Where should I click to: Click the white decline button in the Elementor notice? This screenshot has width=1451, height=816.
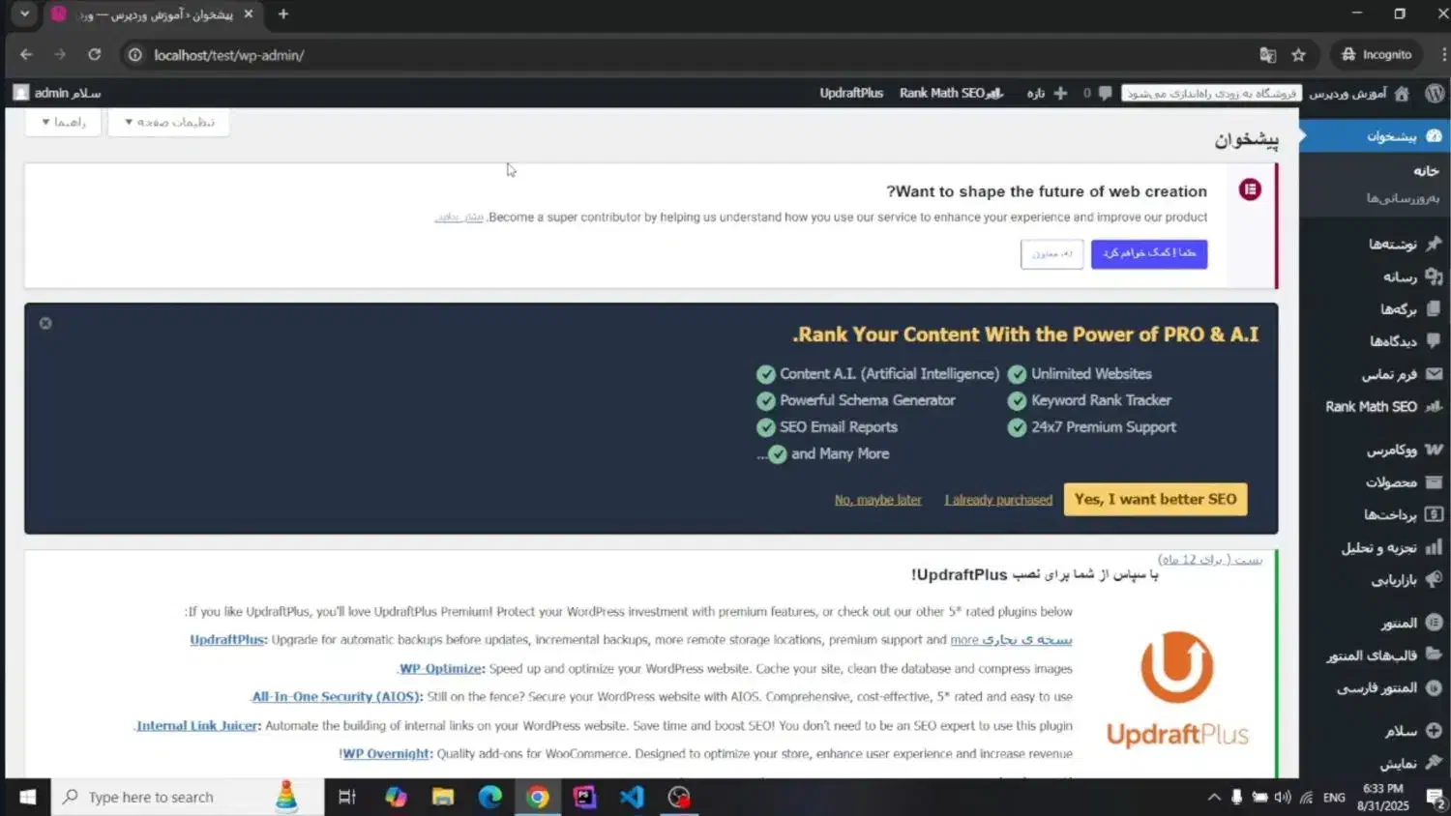tap(1052, 253)
